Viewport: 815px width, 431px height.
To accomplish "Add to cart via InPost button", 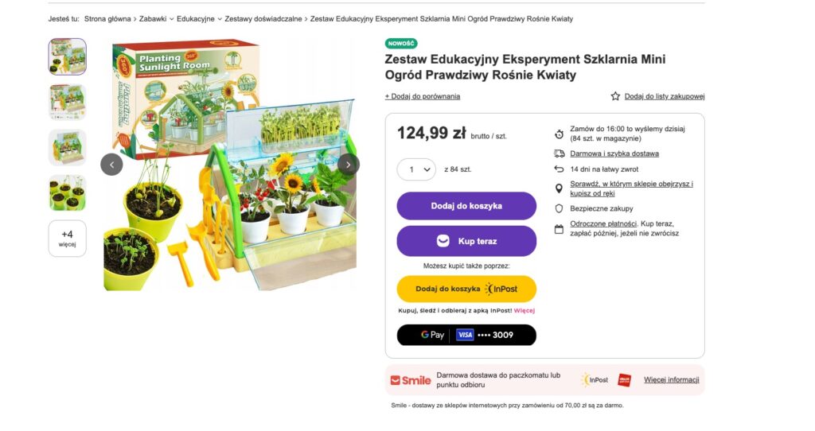I will [x=466, y=289].
